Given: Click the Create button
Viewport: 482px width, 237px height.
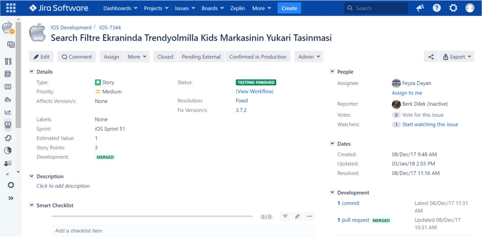Looking at the screenshot, I should (x=289, y=8).
